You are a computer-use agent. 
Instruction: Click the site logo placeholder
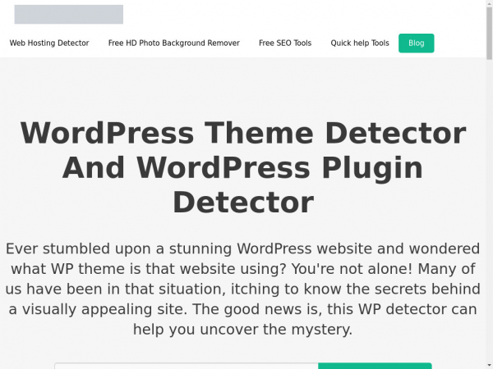point(68,15)
